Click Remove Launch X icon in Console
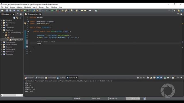 pyautogui.click(x=141, y=78)
